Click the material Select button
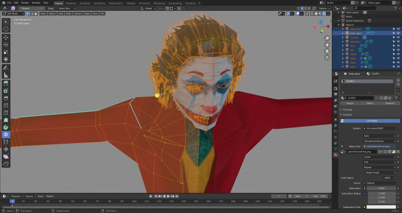This screenshot has height=213, width=402. pos(370,103)
